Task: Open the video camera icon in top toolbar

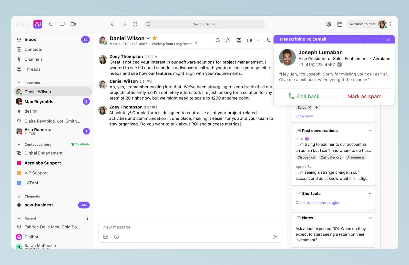Action: click(73, 24)
